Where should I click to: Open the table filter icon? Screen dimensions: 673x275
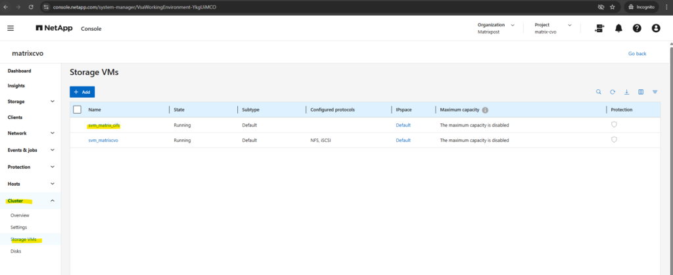coord(655,92)
